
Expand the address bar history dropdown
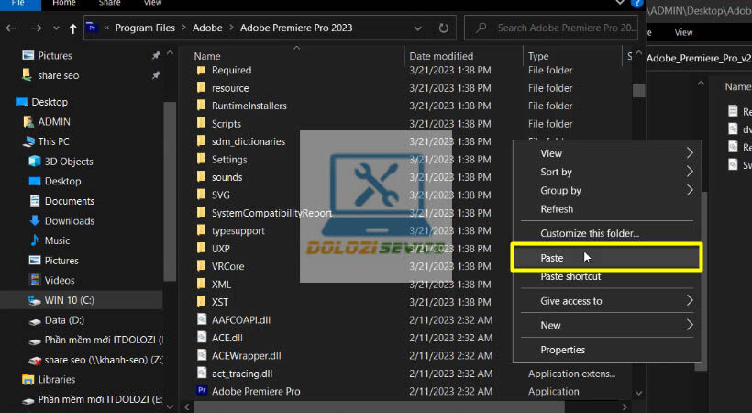[417, 28]
